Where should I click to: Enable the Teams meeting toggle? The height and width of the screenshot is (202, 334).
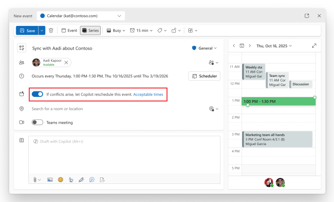(x=37, y=122)
